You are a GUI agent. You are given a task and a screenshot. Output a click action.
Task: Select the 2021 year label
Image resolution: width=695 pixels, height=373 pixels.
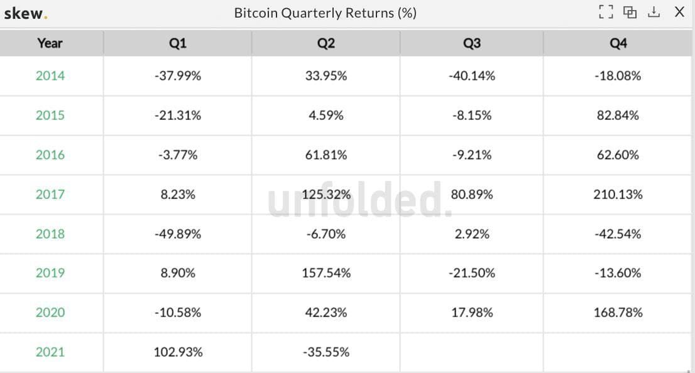(50, 352)
